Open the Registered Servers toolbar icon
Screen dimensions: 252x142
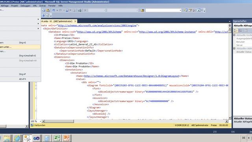tap(186, 10)
